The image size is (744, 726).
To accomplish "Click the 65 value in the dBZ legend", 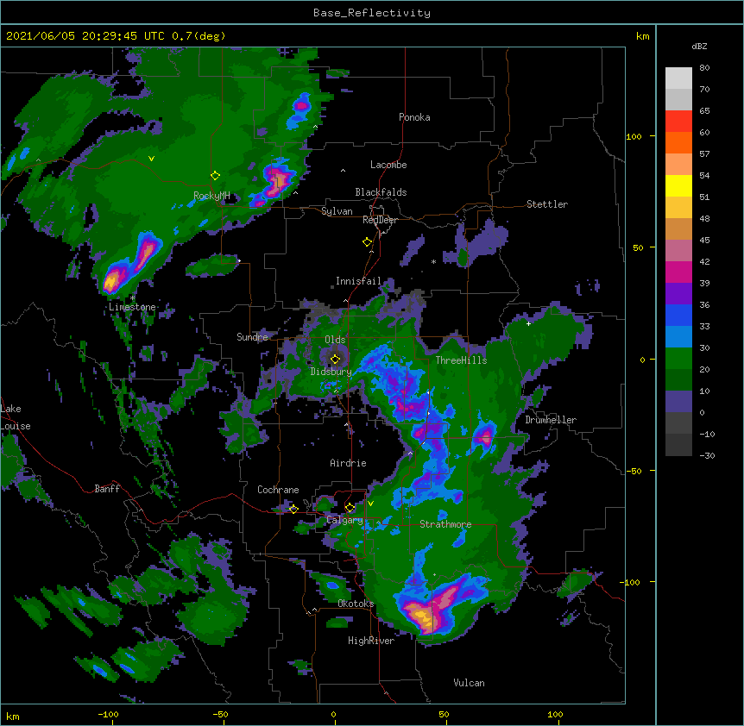I will pyautogui.click(x=704, y=111).
